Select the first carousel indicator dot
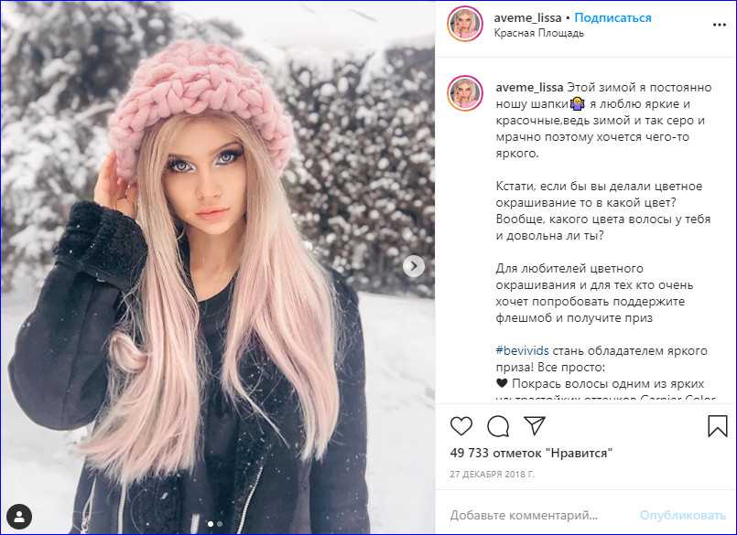The height and width of the screenshot is (535, 737). pos(210,524)
